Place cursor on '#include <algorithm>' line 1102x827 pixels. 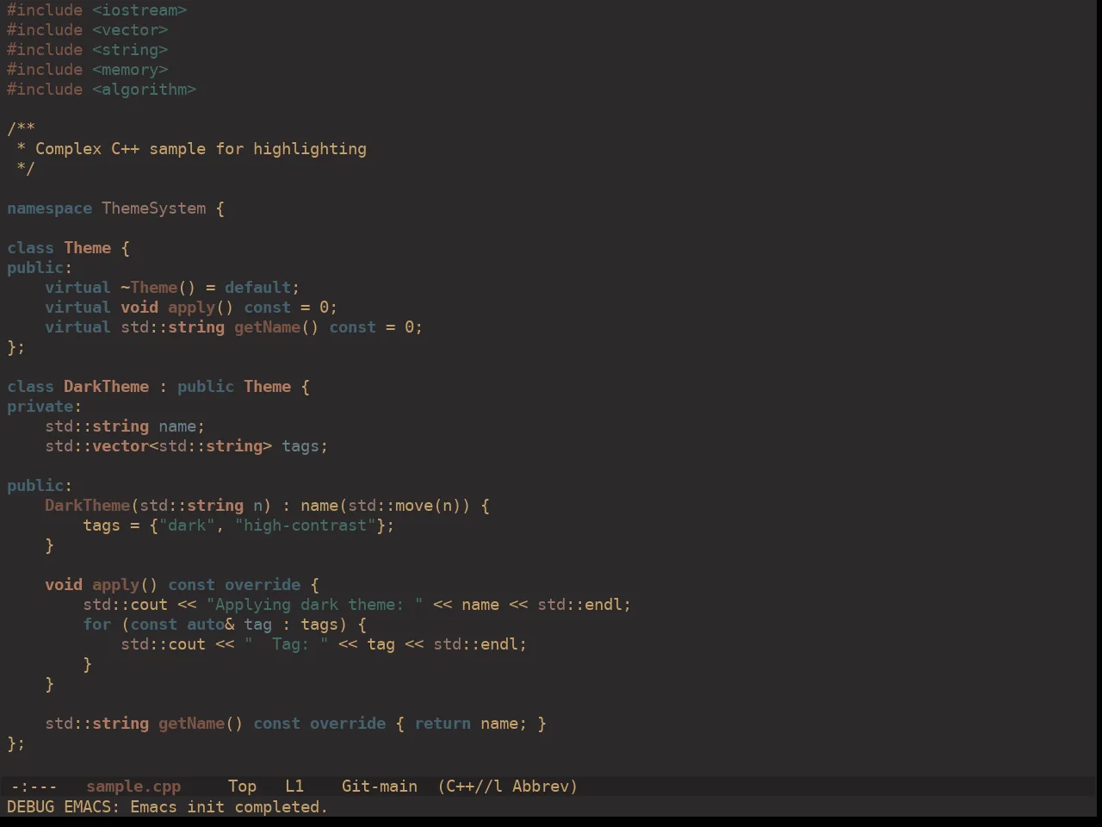pyautogui.click(x=102, y=90)
